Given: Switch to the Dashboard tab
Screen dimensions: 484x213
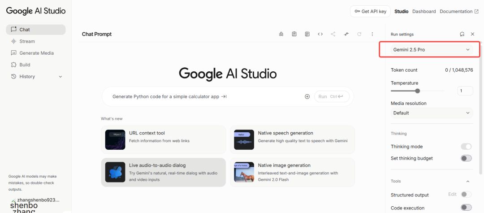Looking at the screenshot, I should (x=424, y=11).
